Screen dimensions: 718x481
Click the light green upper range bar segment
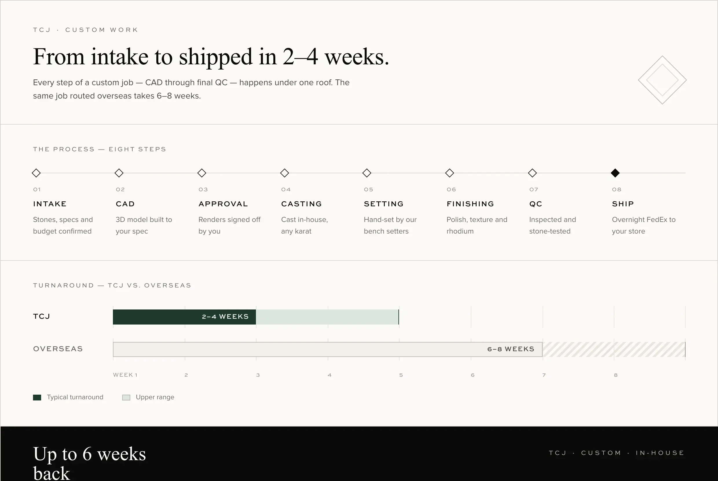(x=327, y=317)
